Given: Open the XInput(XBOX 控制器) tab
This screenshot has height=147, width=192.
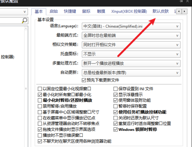Looking at the screenshot, I should click(x=129, y=12).
